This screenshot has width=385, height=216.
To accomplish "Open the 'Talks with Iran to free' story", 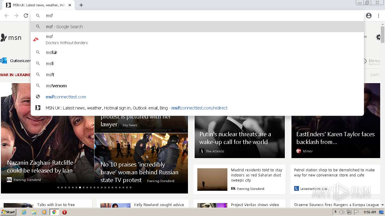I will 56,205.
